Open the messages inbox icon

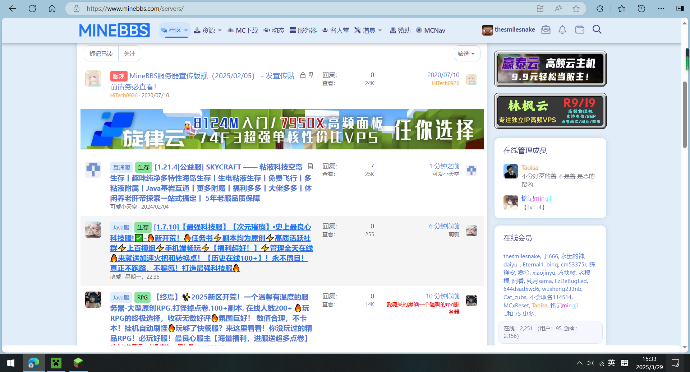coord(546,30)
